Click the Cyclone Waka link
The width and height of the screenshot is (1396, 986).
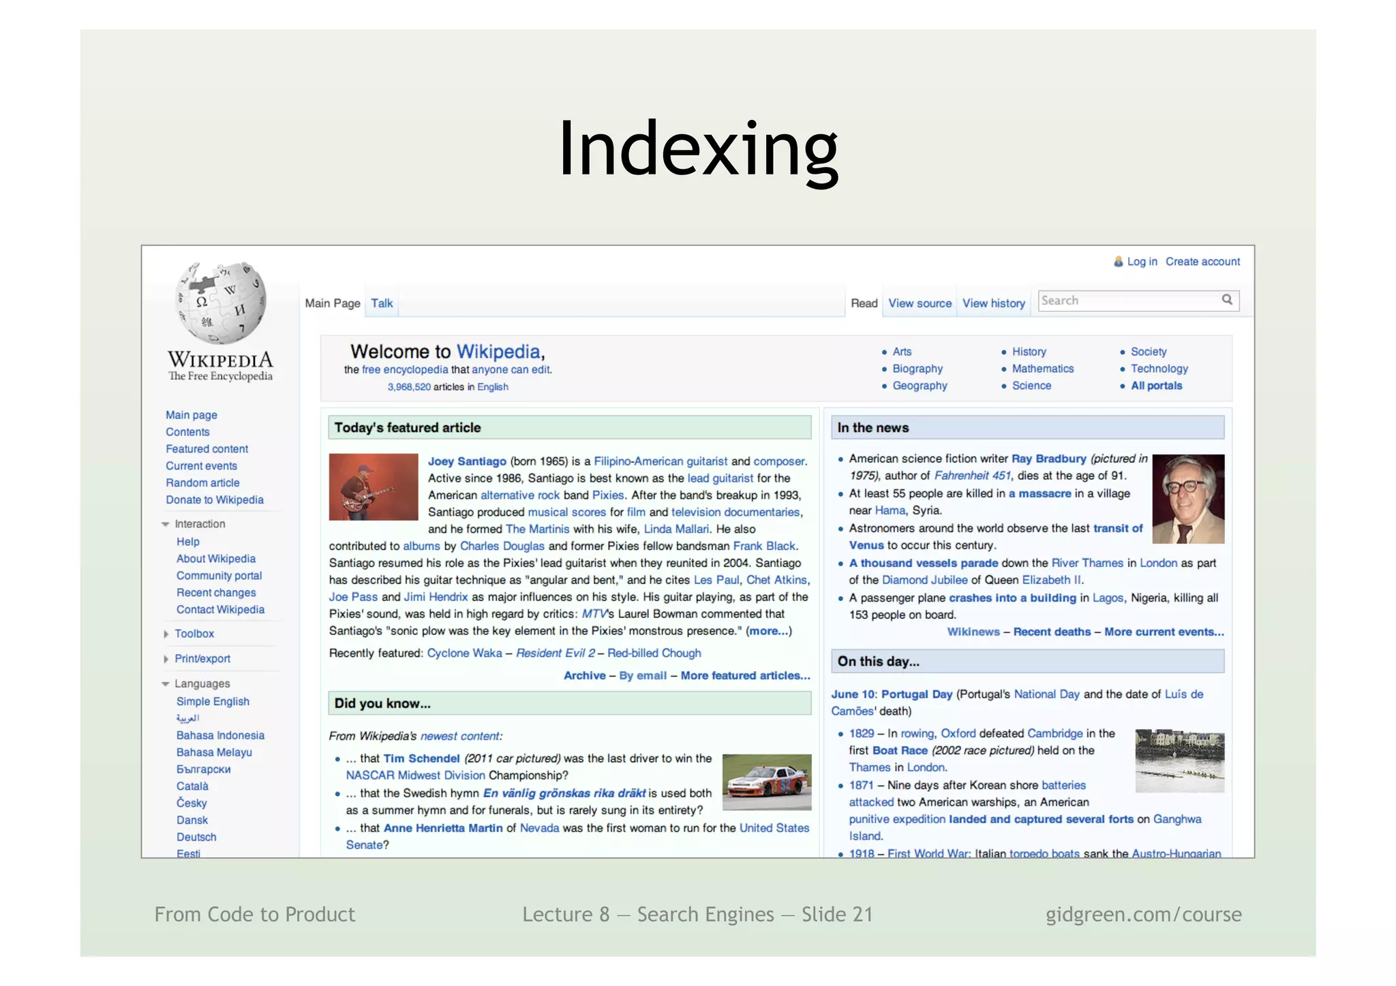pos(464,653)
